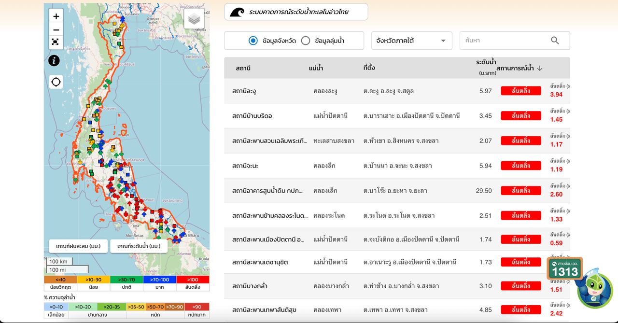Open the จังหวัดภาคใต้ region dropdown
The height and width of the screenshot is (323, 618).
[411, 41]
